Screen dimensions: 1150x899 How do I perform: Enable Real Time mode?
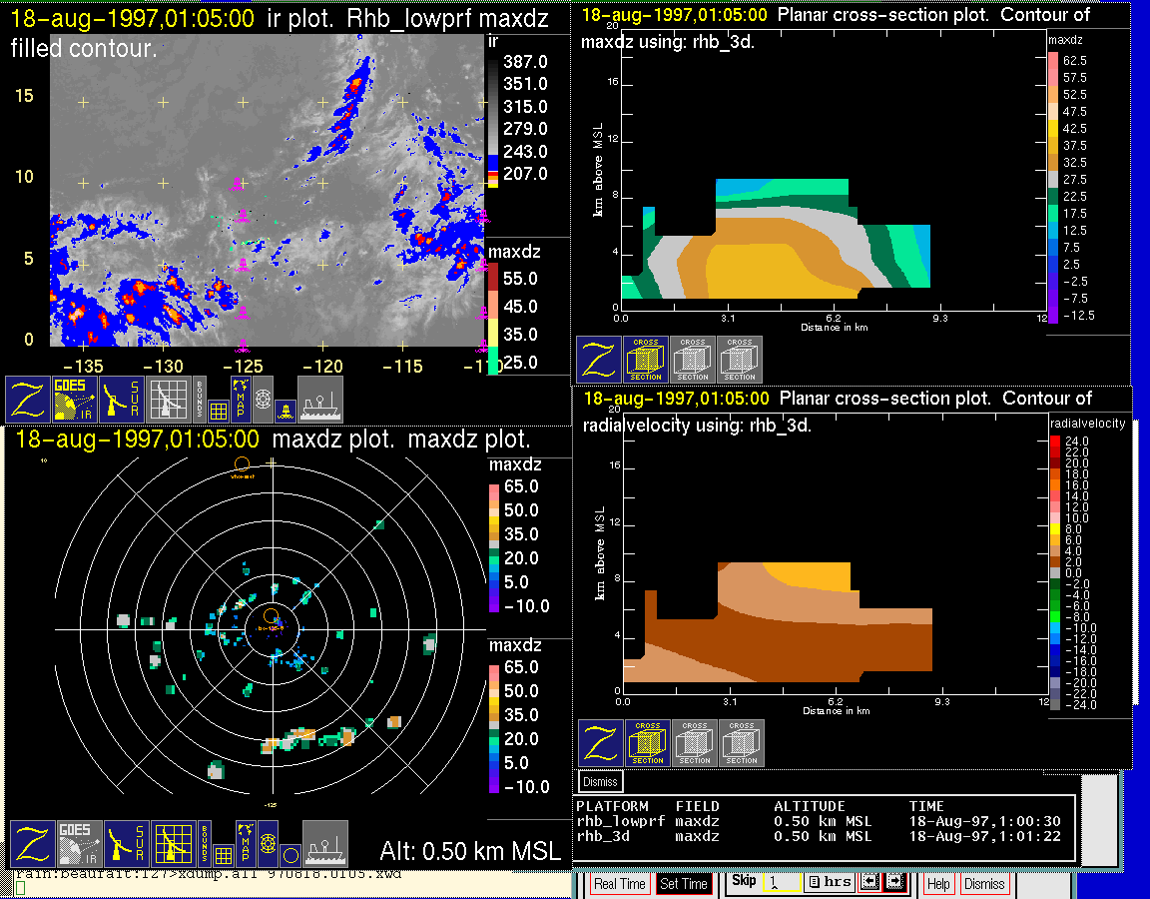[x=619, y=884]
